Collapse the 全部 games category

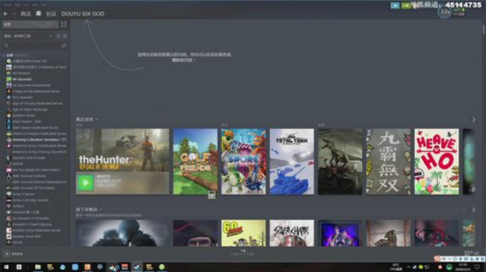pos(4,55)
